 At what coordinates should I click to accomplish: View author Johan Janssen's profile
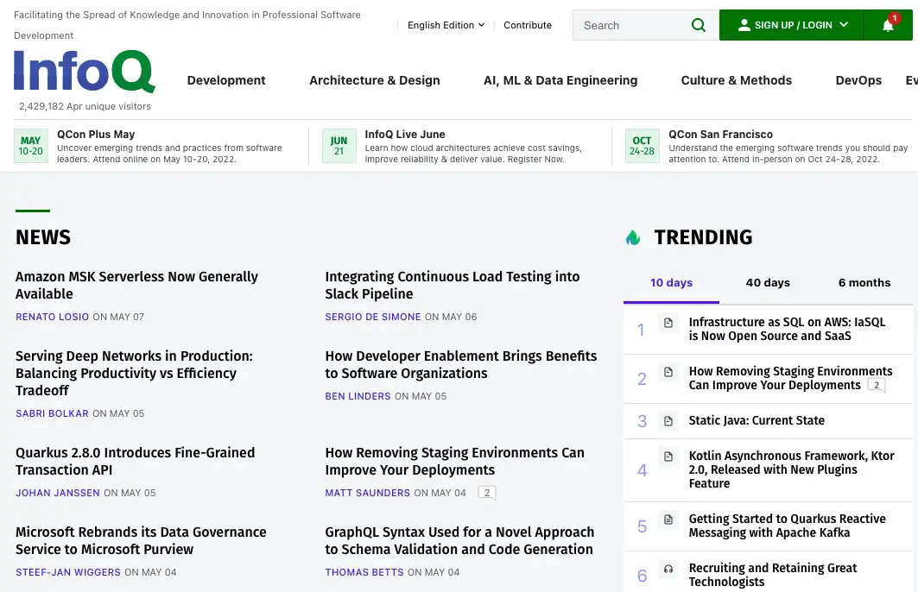click(57, 493)
